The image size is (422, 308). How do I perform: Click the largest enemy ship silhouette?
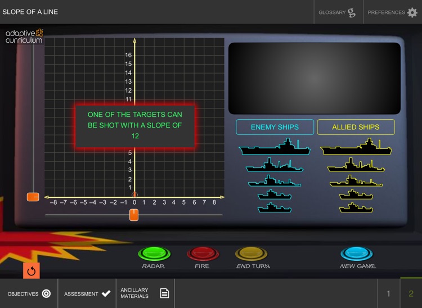(275, 147)
